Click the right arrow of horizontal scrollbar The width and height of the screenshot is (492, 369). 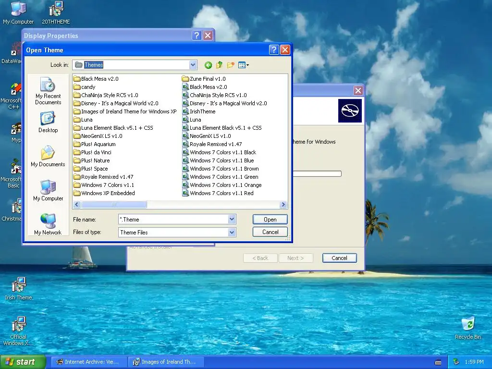tap(283, 205)
